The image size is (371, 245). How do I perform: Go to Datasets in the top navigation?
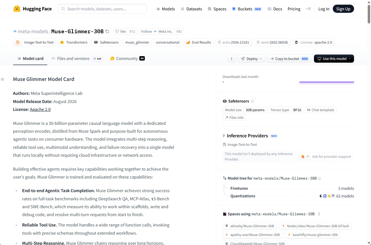191,9
